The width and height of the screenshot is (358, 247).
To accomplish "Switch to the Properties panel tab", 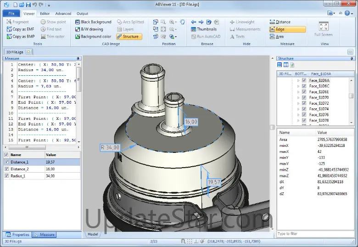I will tap(17, 235).
